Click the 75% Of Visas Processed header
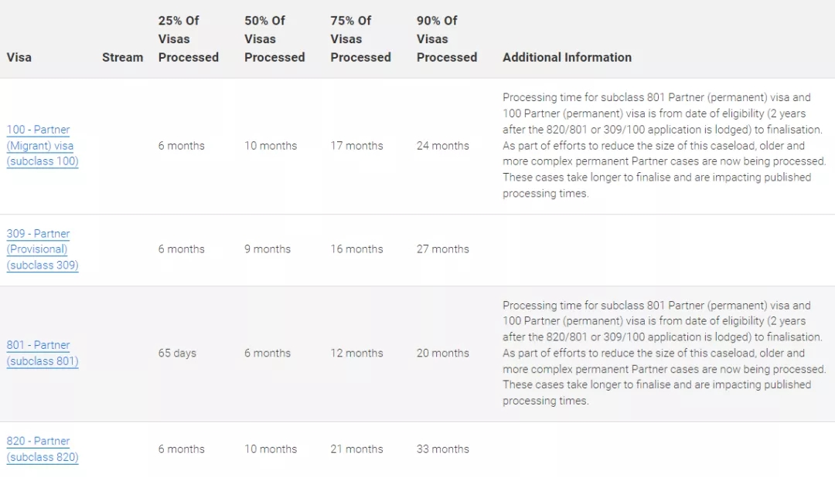835x477 pixels. pos(360,39)
